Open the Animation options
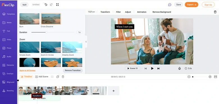Image resolution: width=219 pixels, height=104 pixels. [142, 12]
